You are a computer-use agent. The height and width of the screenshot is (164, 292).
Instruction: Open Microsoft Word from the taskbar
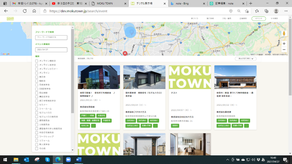79,159
